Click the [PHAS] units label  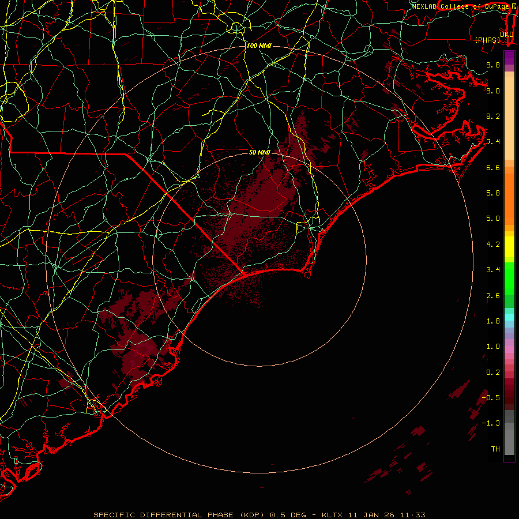pyautogui.click(x=487, y=40)
